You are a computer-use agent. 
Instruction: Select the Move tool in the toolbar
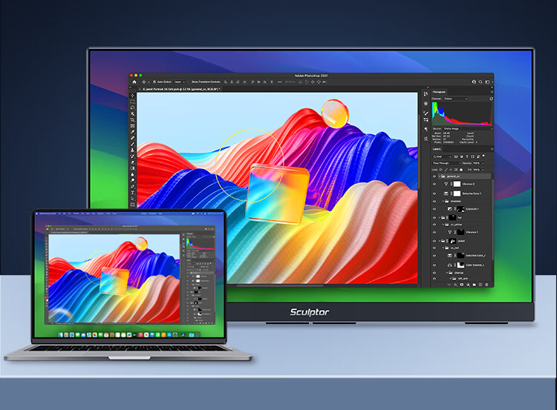click(133, 95)
